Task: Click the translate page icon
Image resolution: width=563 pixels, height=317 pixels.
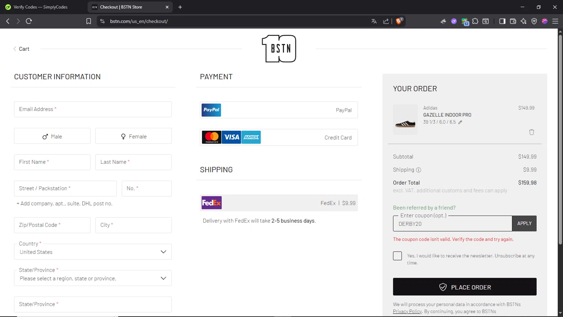Action: click(374, 21)
